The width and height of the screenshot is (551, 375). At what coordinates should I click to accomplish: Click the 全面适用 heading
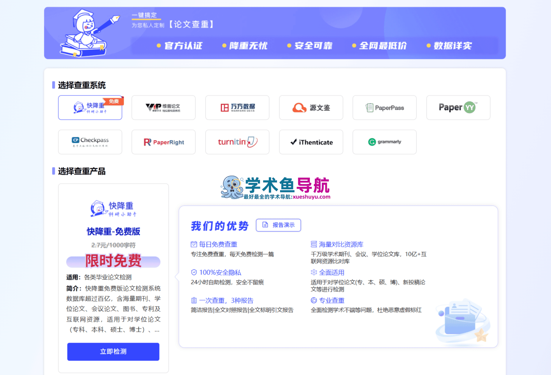332,272
